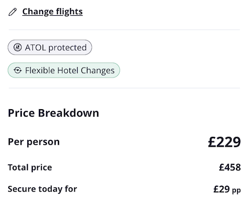The width and height of the screenshot is (248, 202).
Task: Click the Price Breakdown heading
Action: (54, 113)
